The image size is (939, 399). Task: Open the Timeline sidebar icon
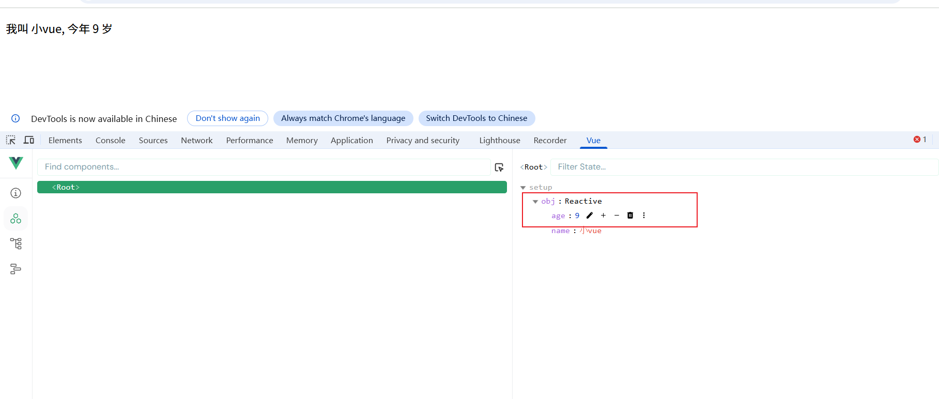[16, 269]
